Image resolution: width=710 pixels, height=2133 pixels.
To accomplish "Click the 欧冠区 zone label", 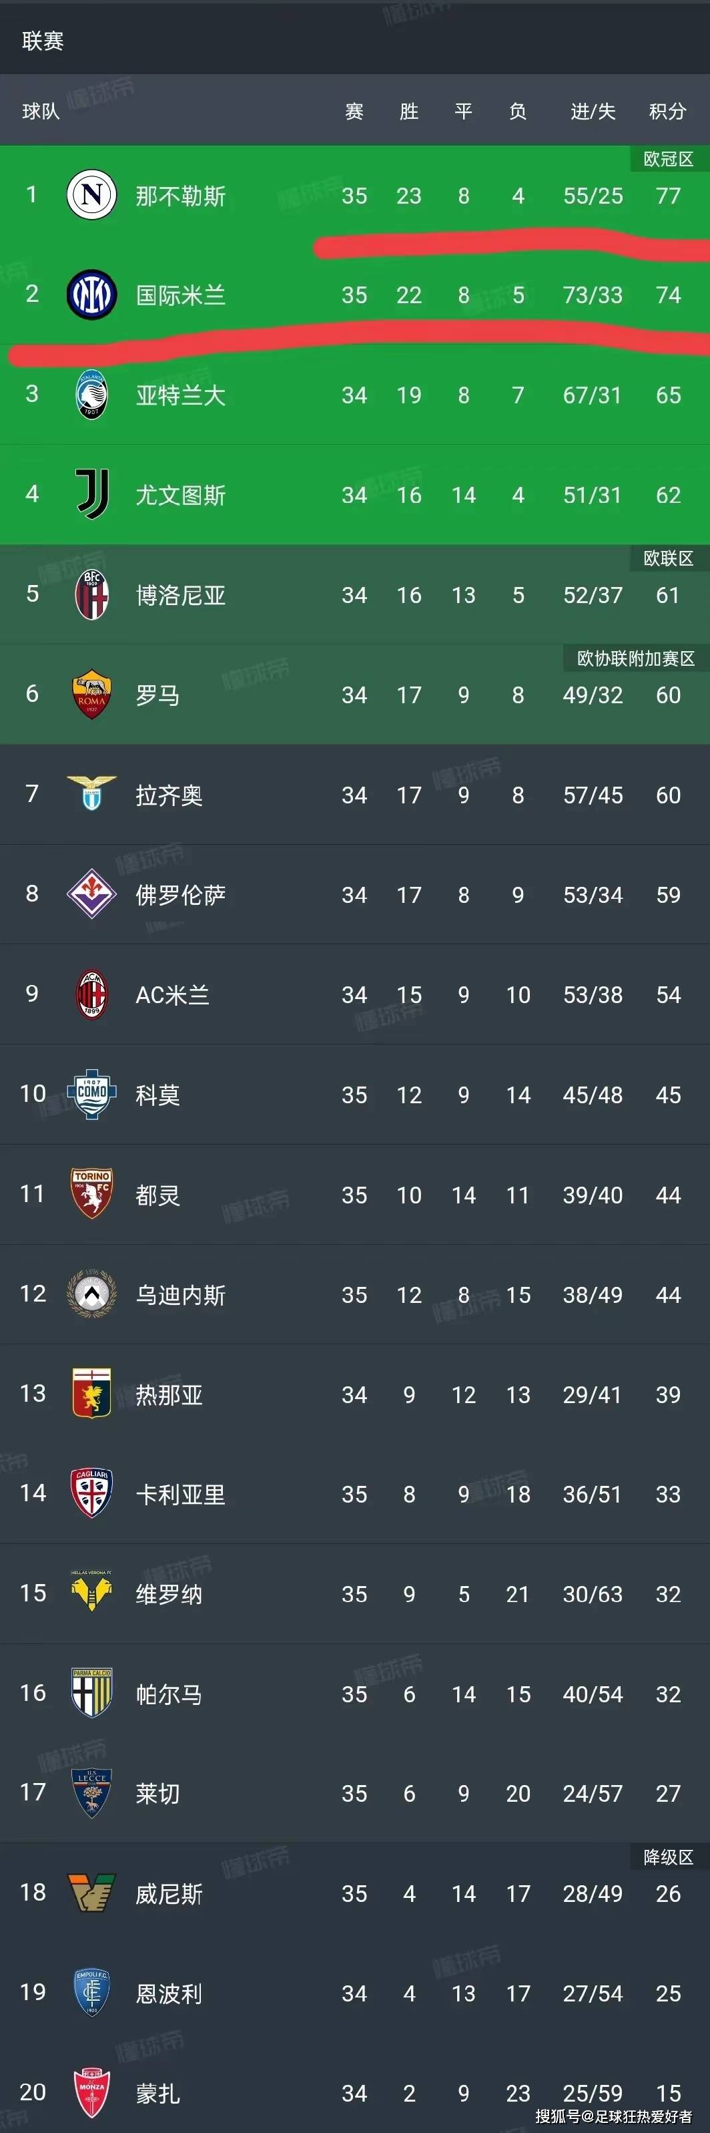I will click(x=669, y=159).
